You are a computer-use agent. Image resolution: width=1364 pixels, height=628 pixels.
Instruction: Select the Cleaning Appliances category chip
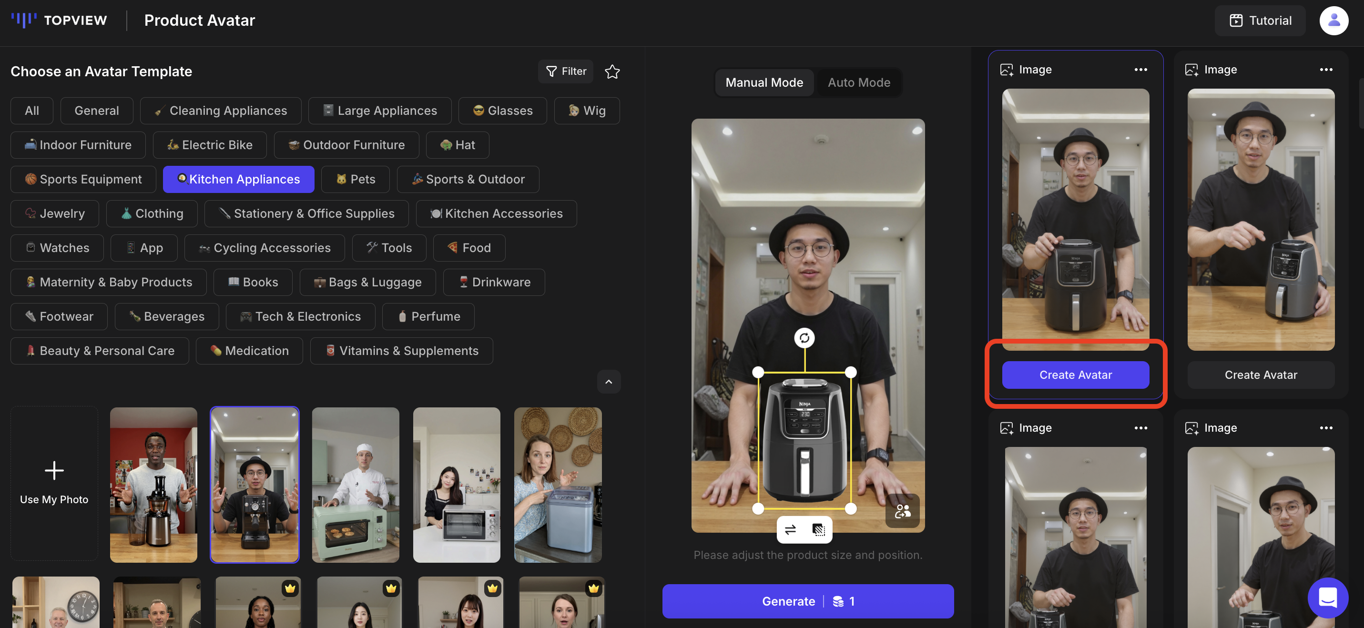221,111
